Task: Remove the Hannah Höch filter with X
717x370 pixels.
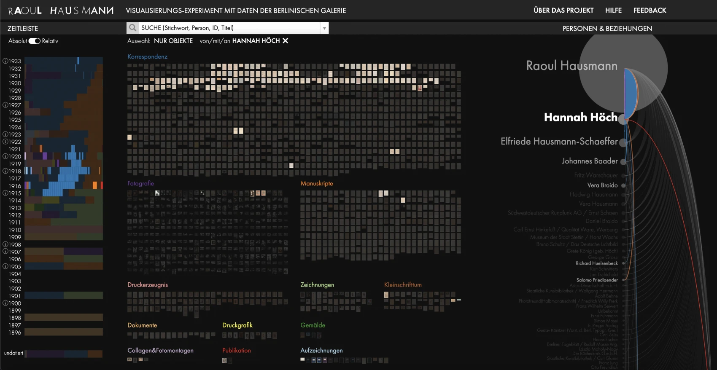Action: tap(286, 41)
